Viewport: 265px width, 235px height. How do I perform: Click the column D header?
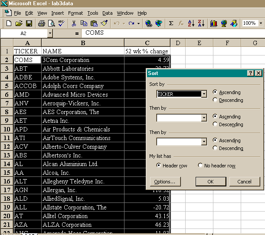pos(177,42)
